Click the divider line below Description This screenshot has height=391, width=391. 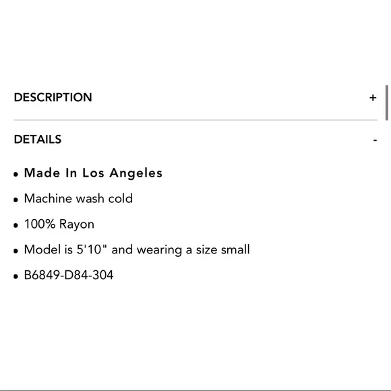click(x=195, y=120)
